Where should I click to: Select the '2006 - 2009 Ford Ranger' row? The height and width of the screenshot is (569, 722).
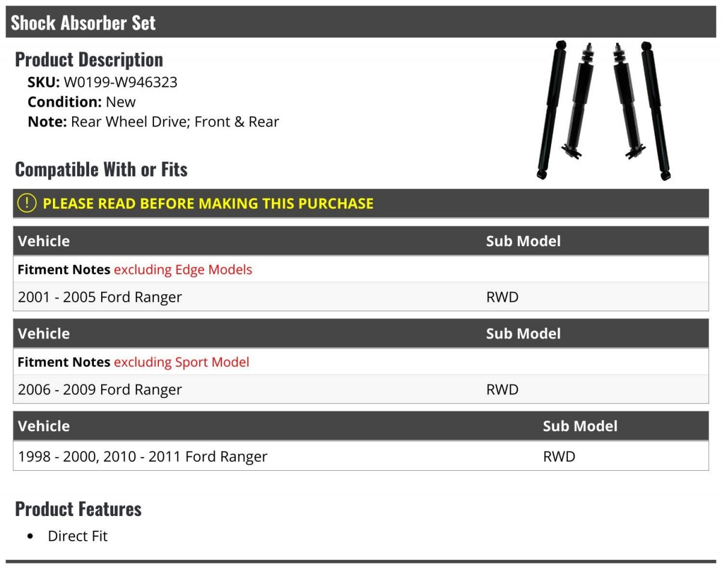pyautogui.click(x=100, y=390)
